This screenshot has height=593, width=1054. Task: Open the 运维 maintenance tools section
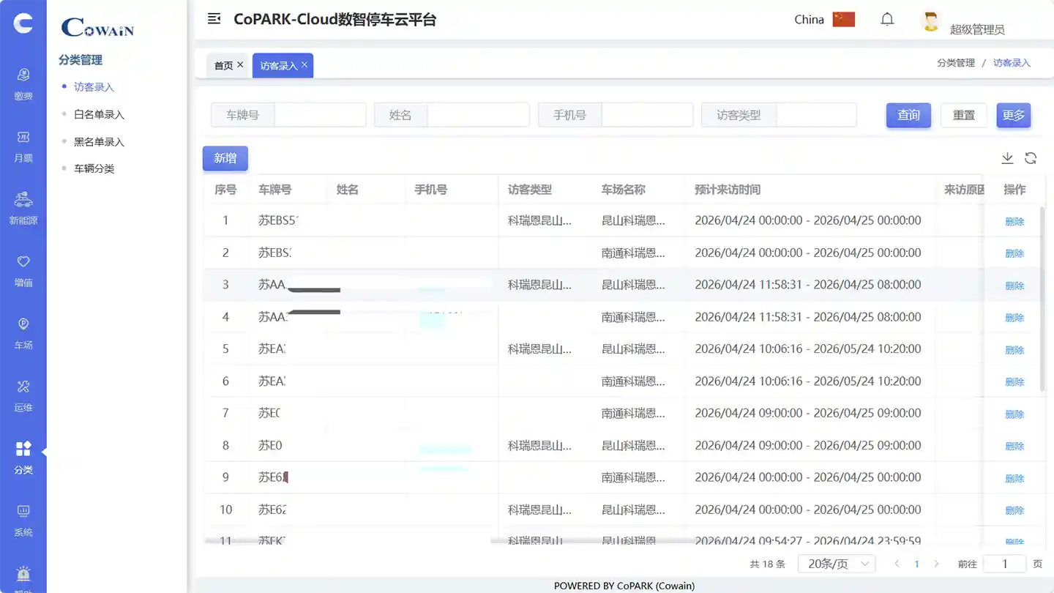point(23,396)
